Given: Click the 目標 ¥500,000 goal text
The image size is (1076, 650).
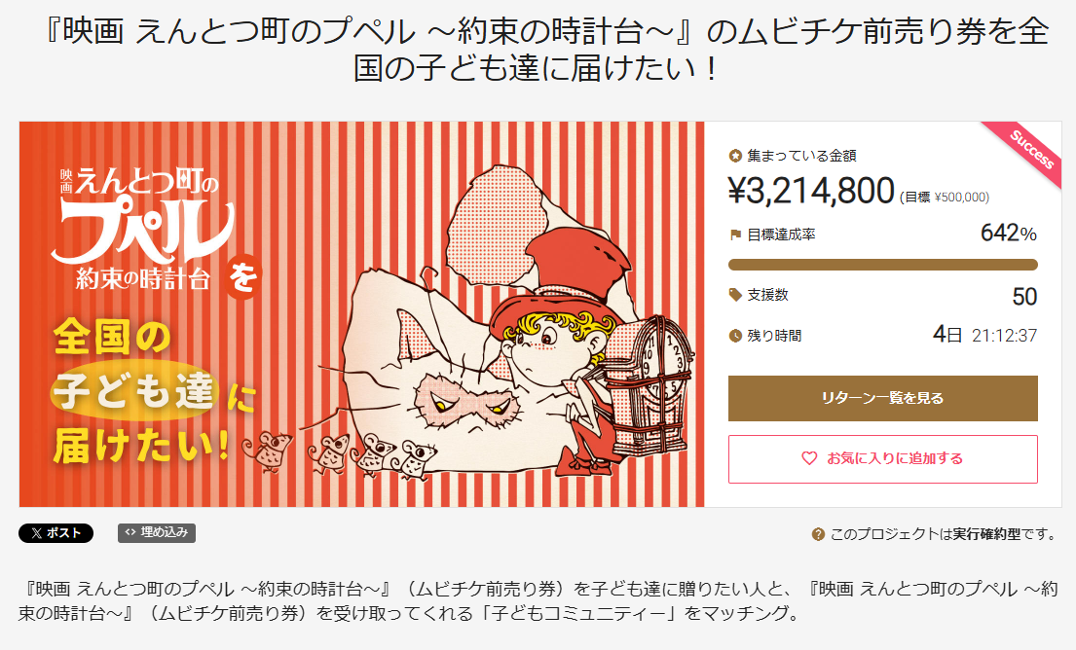Looking at the screenshot, I should (945, 197).
